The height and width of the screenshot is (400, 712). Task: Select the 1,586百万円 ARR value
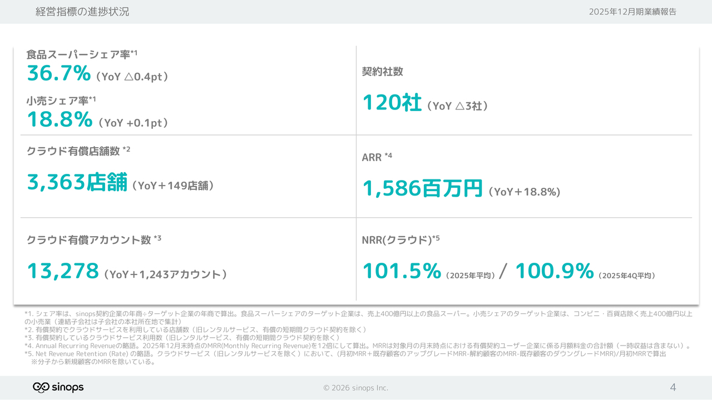[x=422, y=189]
